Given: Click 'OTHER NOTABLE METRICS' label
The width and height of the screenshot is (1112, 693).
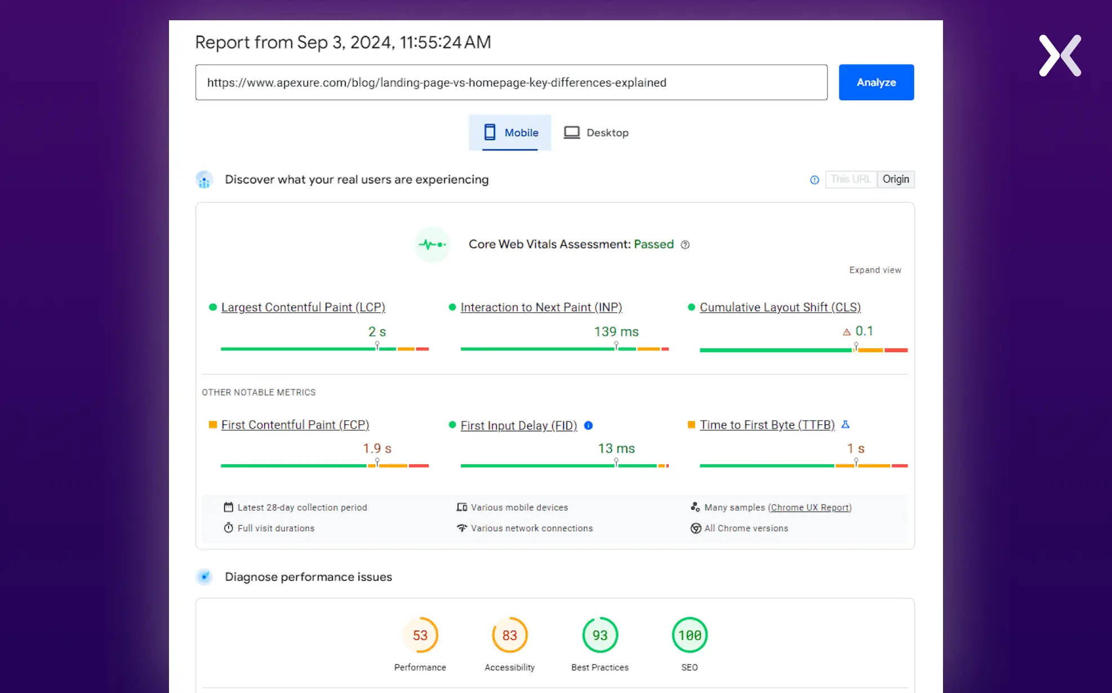Looking at the screenshot, I should click(x=259, y=392).
